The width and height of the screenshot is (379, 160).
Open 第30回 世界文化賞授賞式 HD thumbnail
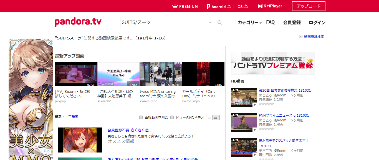click(244, 97)
